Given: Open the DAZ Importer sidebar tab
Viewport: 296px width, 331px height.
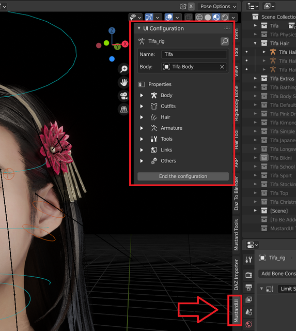Looking at the screenshot, I should pyautogui.click(x=237, y=275).
